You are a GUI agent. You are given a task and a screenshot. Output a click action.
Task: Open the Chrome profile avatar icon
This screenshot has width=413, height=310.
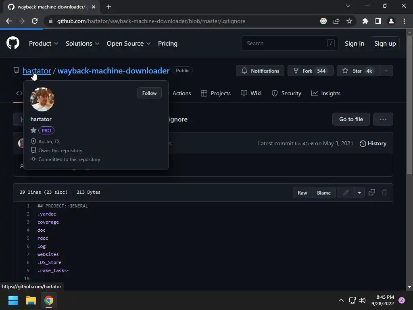tap(391, 21)
